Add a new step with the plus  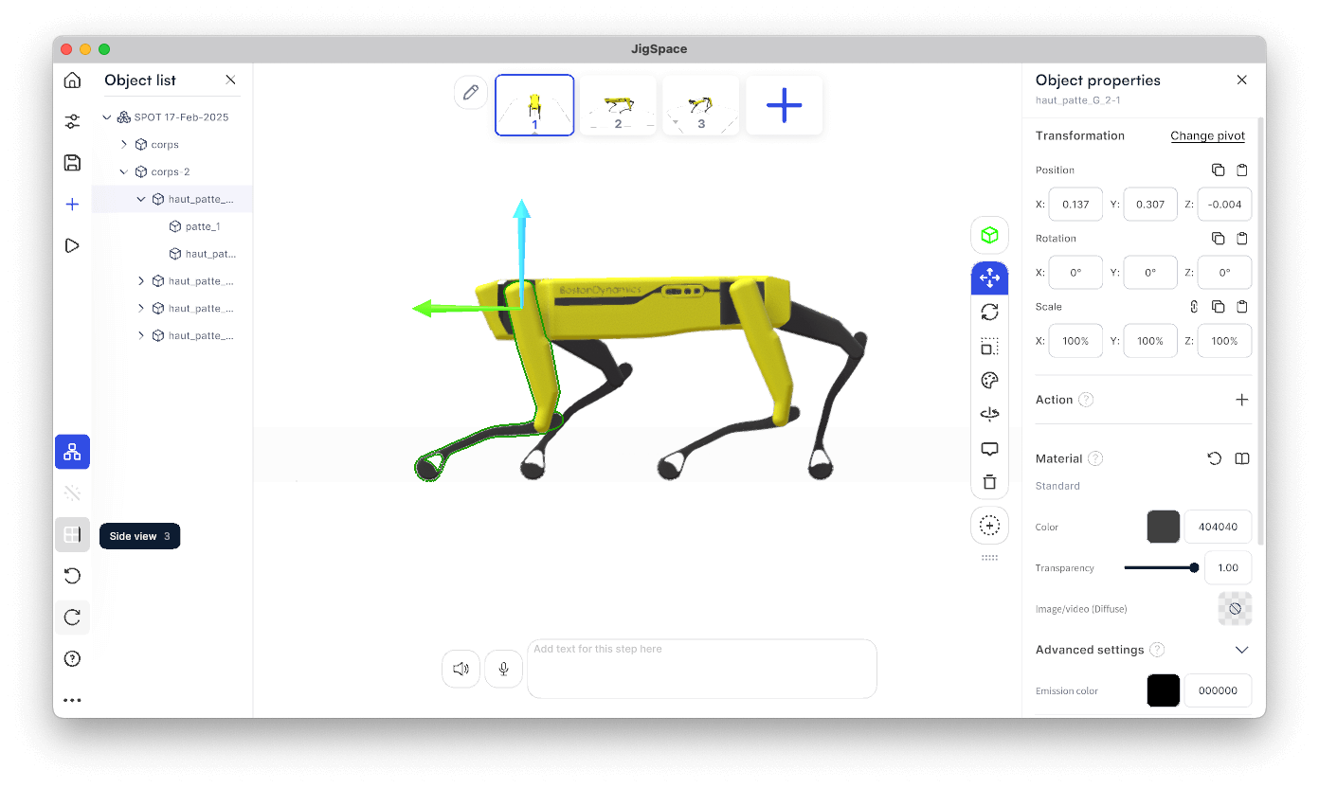[x=784, y=105]
